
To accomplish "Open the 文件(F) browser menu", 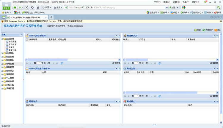I will click(157, 2).
